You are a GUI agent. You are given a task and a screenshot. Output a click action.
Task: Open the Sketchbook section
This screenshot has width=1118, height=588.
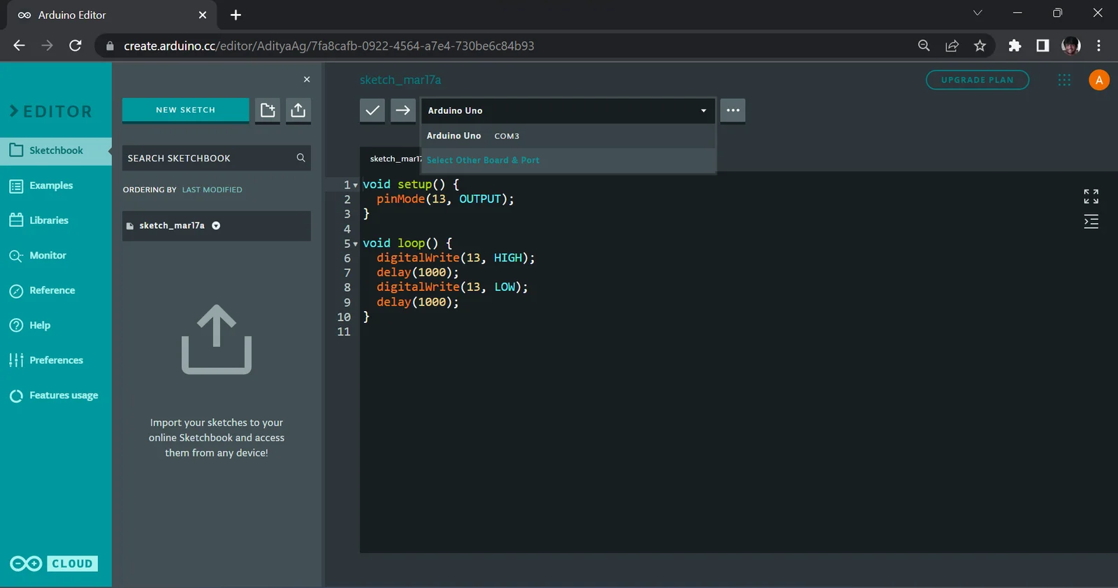(x=56, y=150)
